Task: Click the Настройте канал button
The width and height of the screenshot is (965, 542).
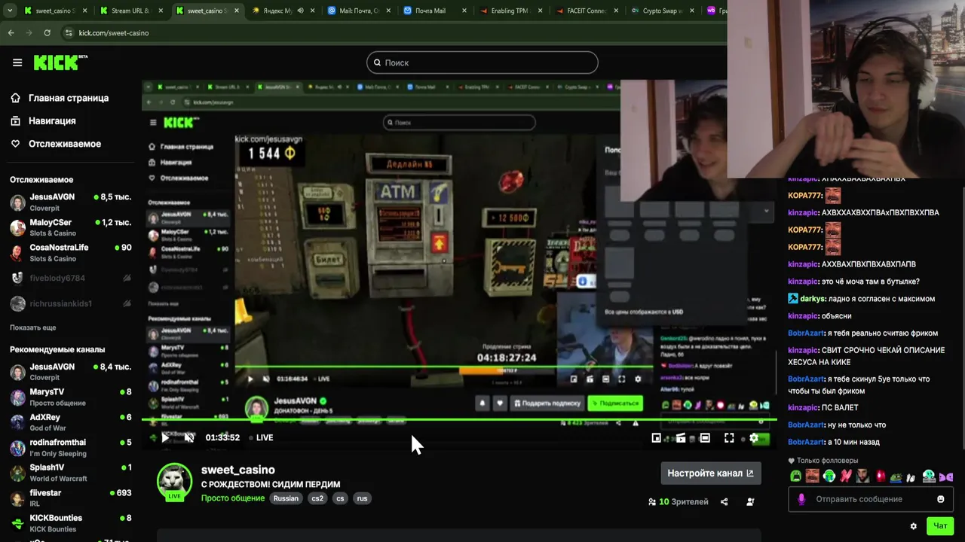Action: pyautogui.click(x=710, y=473)
